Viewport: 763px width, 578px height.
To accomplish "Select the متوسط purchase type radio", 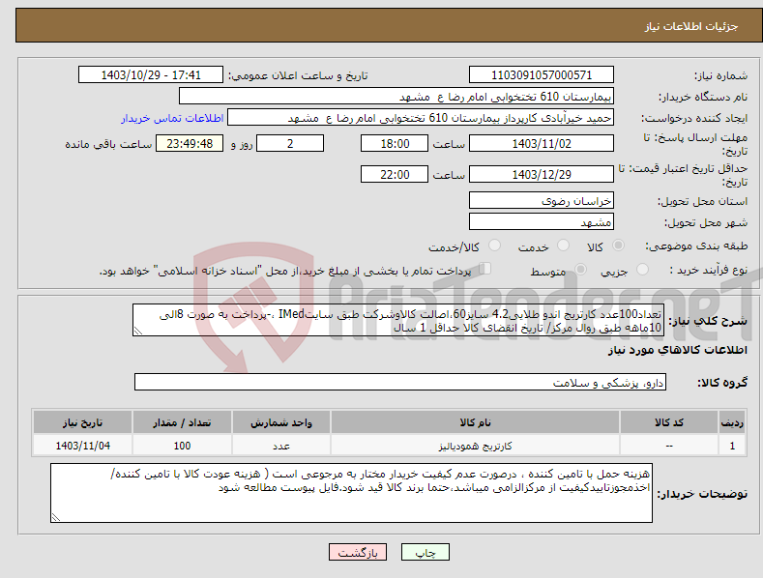I will [x=580, y=269].
